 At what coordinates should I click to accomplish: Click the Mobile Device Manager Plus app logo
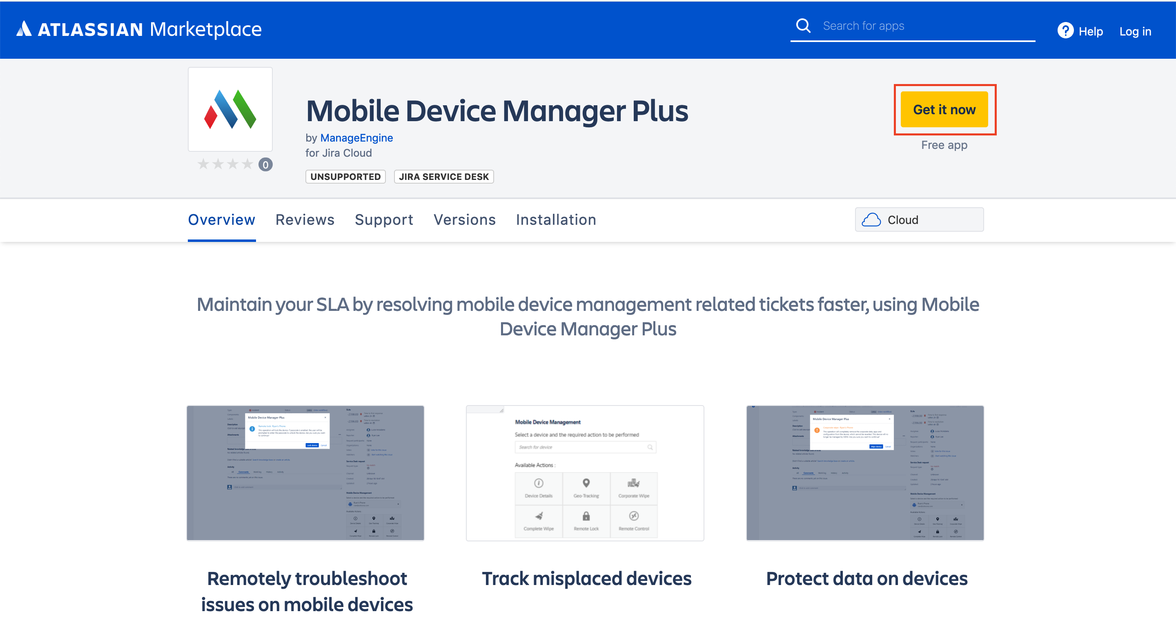tap(230, 109)
